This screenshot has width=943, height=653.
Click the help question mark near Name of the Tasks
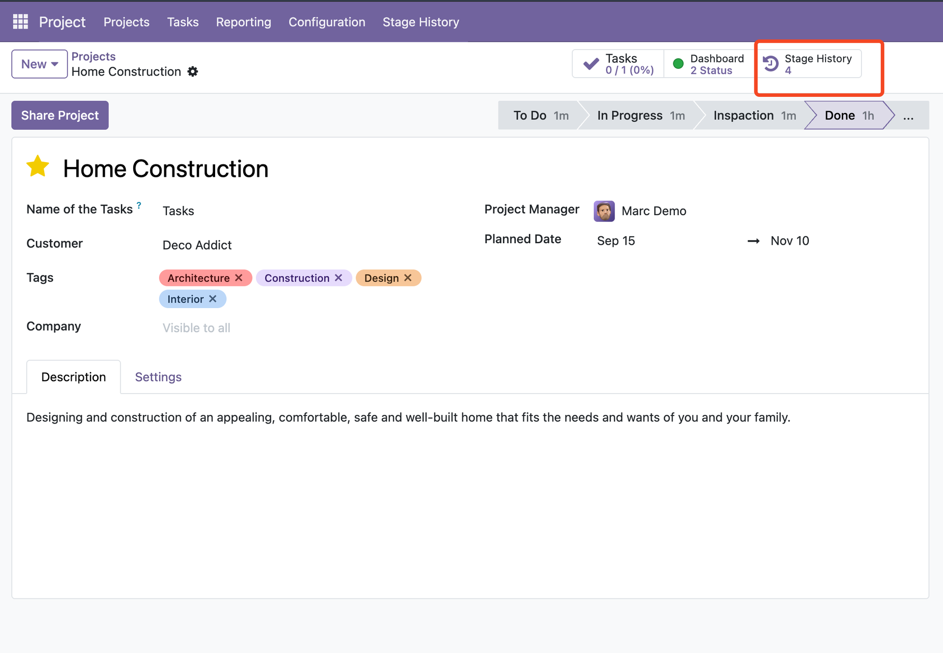tap(139, 205)
